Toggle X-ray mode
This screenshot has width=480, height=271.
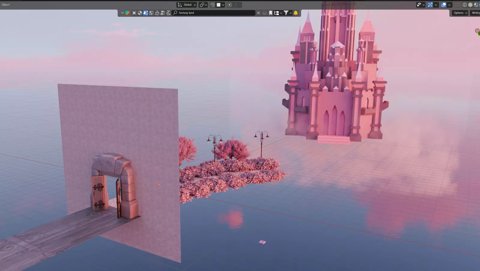(x=457, y=5)
